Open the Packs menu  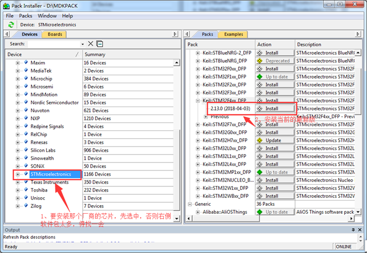pos(26,15)
